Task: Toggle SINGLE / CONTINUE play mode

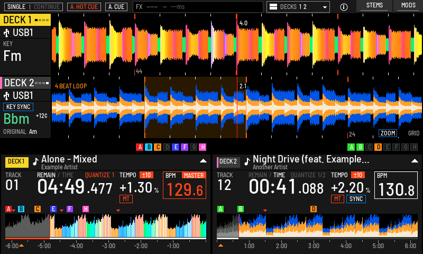Action: pyautogui.click(x=33, y=7)
